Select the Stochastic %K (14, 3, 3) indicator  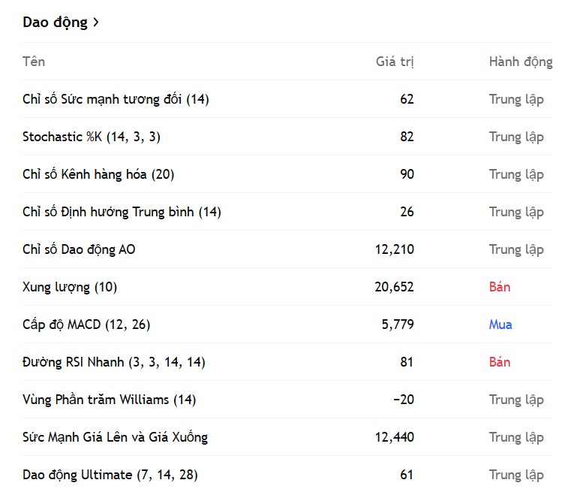(x=92, y=137)
